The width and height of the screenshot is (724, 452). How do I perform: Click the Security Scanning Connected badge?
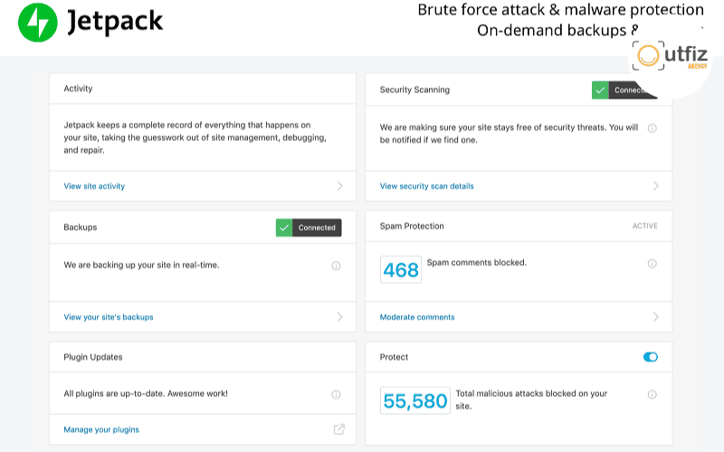coord(624,89)
